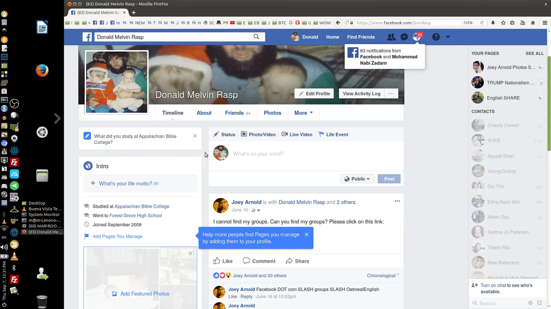Open the three-dot menu on Joey Arnold's post
The height and width of the screenshot is (309, 551).
point(397,201)
